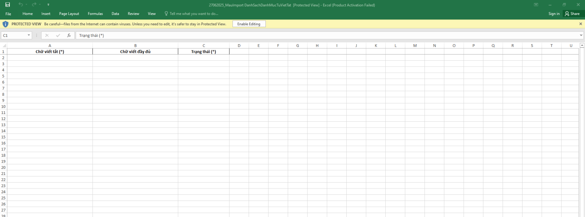
Task: Click the Select All corner triangle
Action: (4, 46)
